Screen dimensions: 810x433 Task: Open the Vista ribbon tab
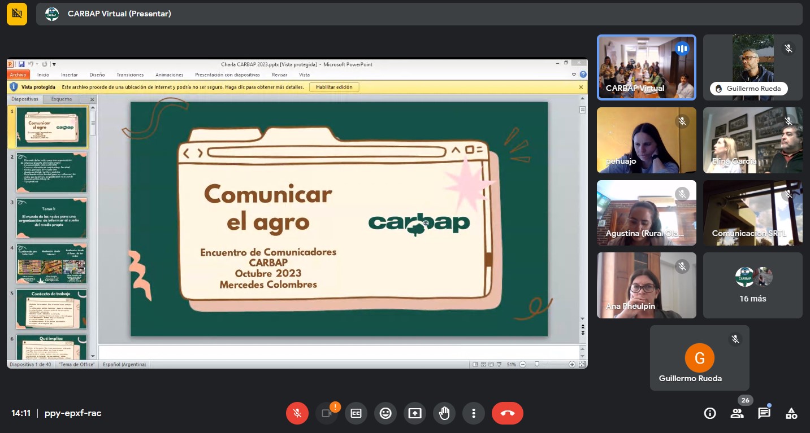304,75
